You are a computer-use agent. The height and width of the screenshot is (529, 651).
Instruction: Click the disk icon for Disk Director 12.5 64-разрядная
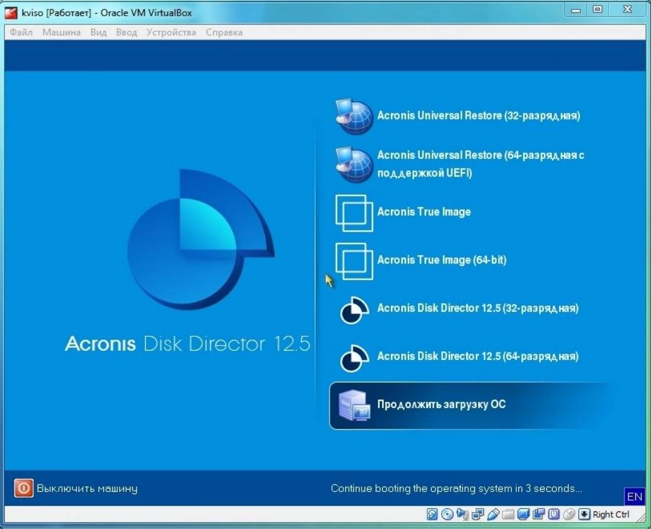tap(354, 358)
